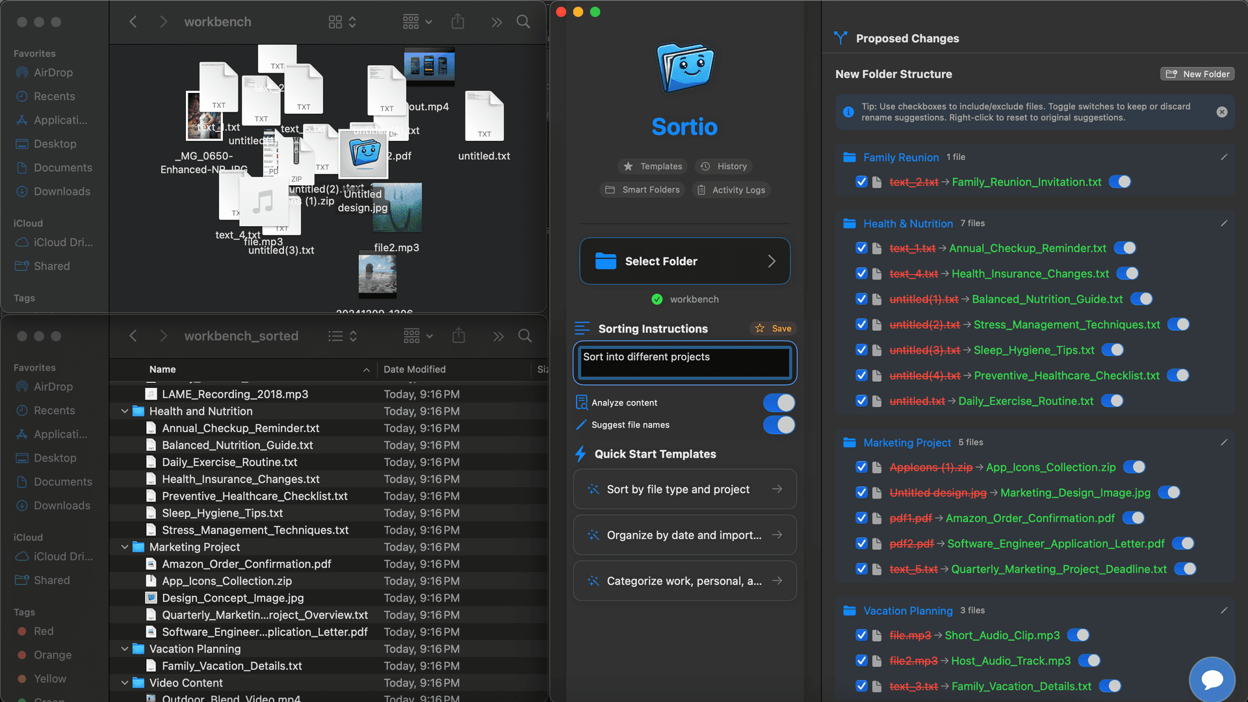The width and height of the screenshot is (1248, 702).
Task: Select the file2.mp3 thumbnail in workbench
Action: (x=397, y=208)
